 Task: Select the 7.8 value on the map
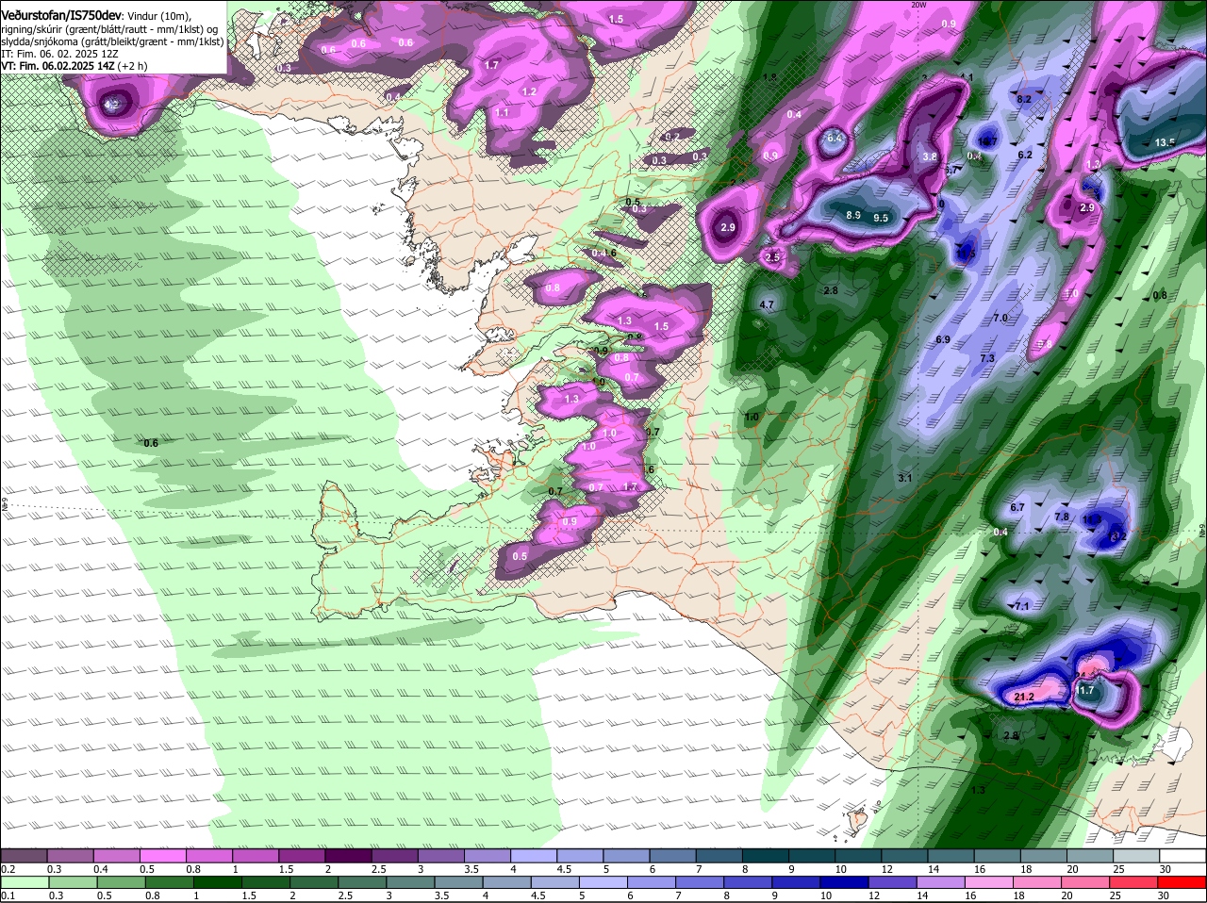point(1061,517)
